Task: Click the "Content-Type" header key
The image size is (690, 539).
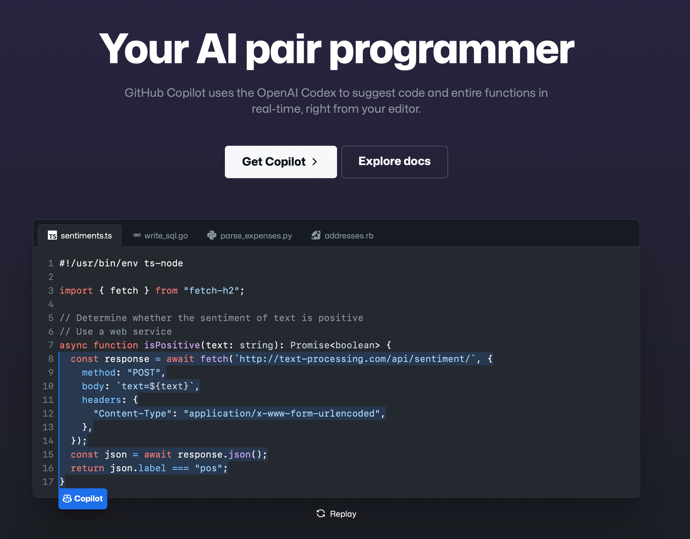Action: (132, 413)
